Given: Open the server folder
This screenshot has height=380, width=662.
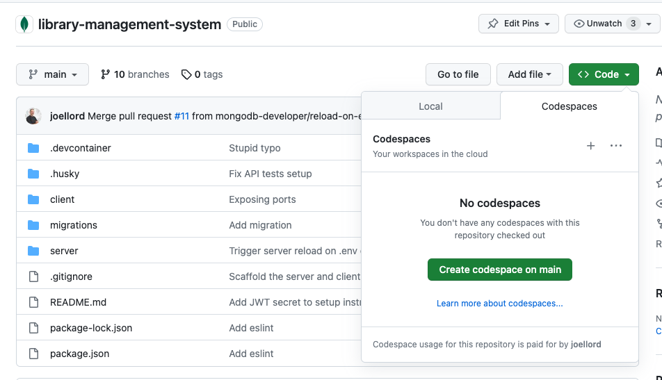Looking at the screenshot, I should pyautogui.click(x=64, y=251).
